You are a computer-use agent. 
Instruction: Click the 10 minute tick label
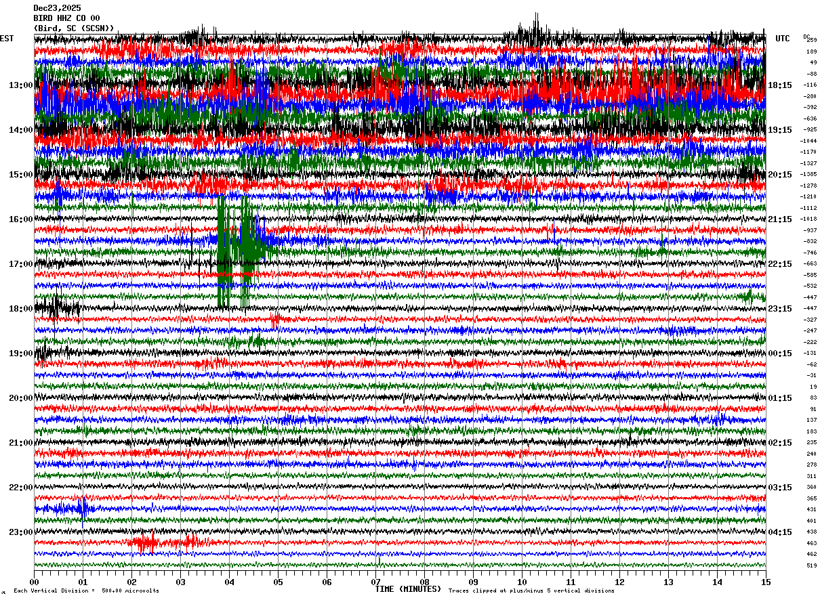click(x=522, y=582)
